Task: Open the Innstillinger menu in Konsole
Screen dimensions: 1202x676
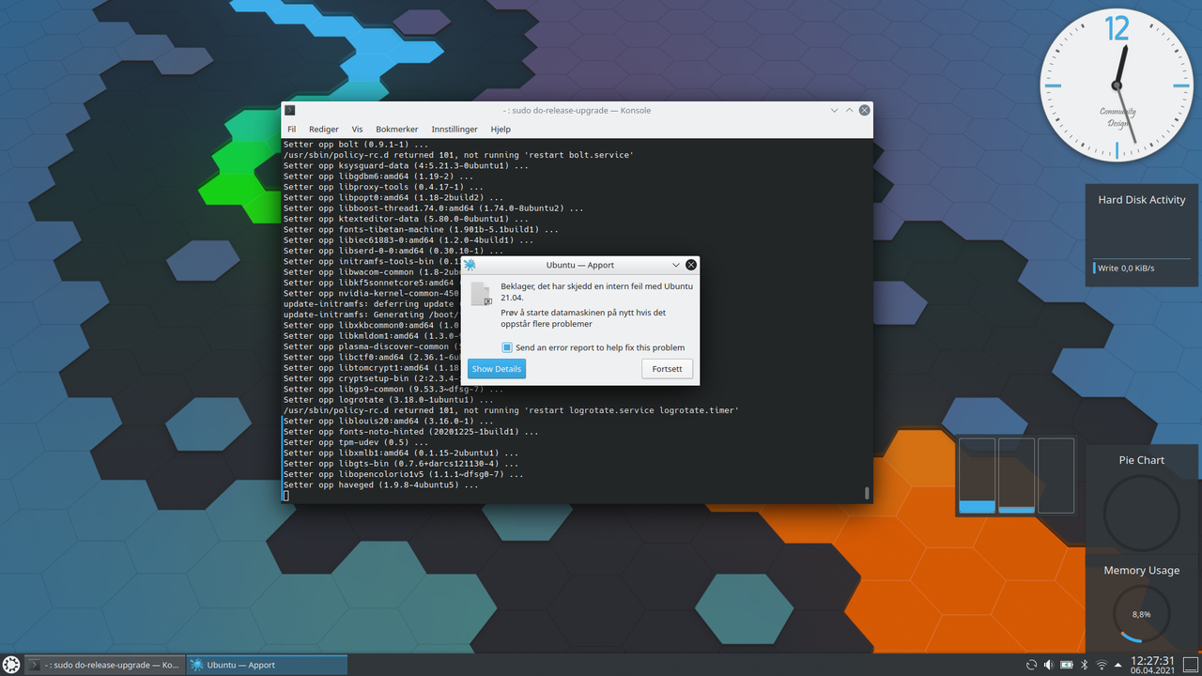Action: click(455, 129)
